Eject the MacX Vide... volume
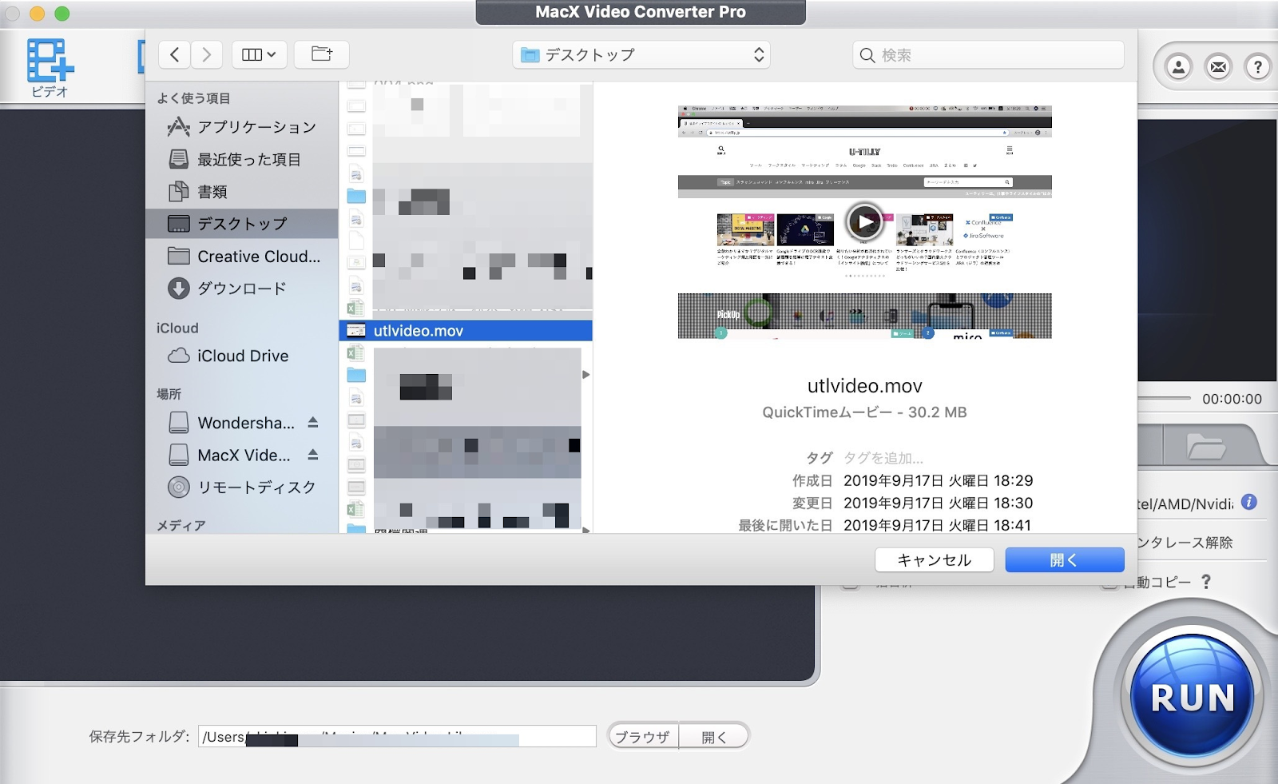Screen dimensions: 1278x784 [313, 454]
